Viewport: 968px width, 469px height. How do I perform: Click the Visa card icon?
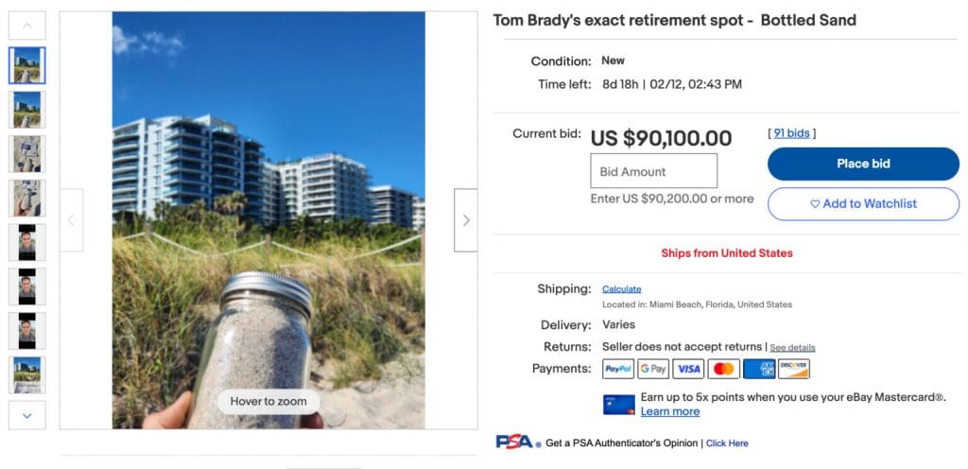pyautogui.click(x=688, y=369)
